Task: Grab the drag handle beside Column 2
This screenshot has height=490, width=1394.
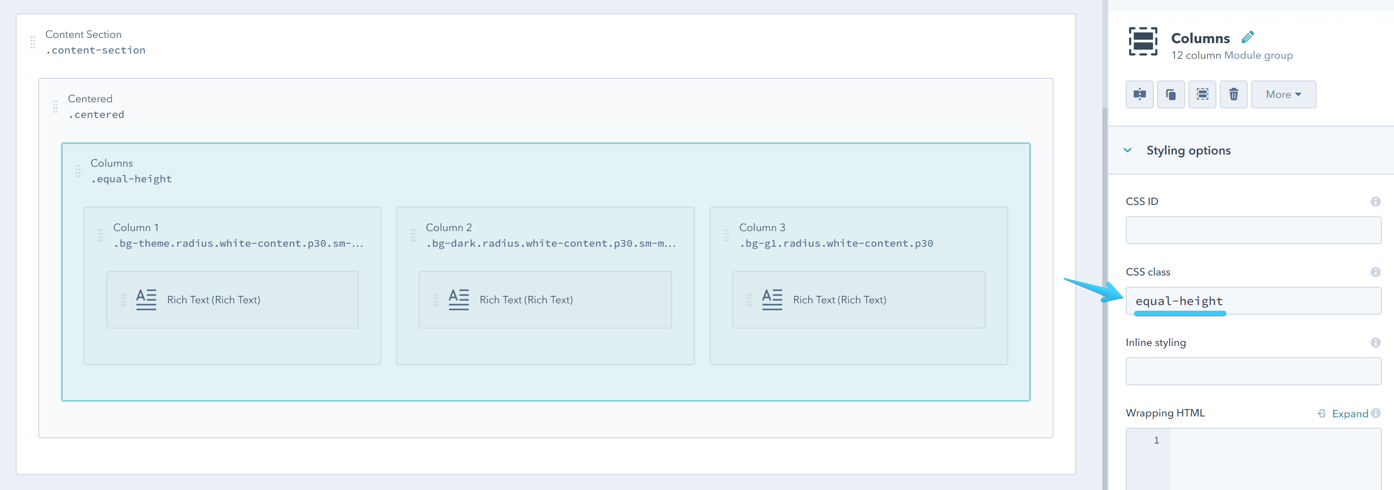Action: [414, 234]
